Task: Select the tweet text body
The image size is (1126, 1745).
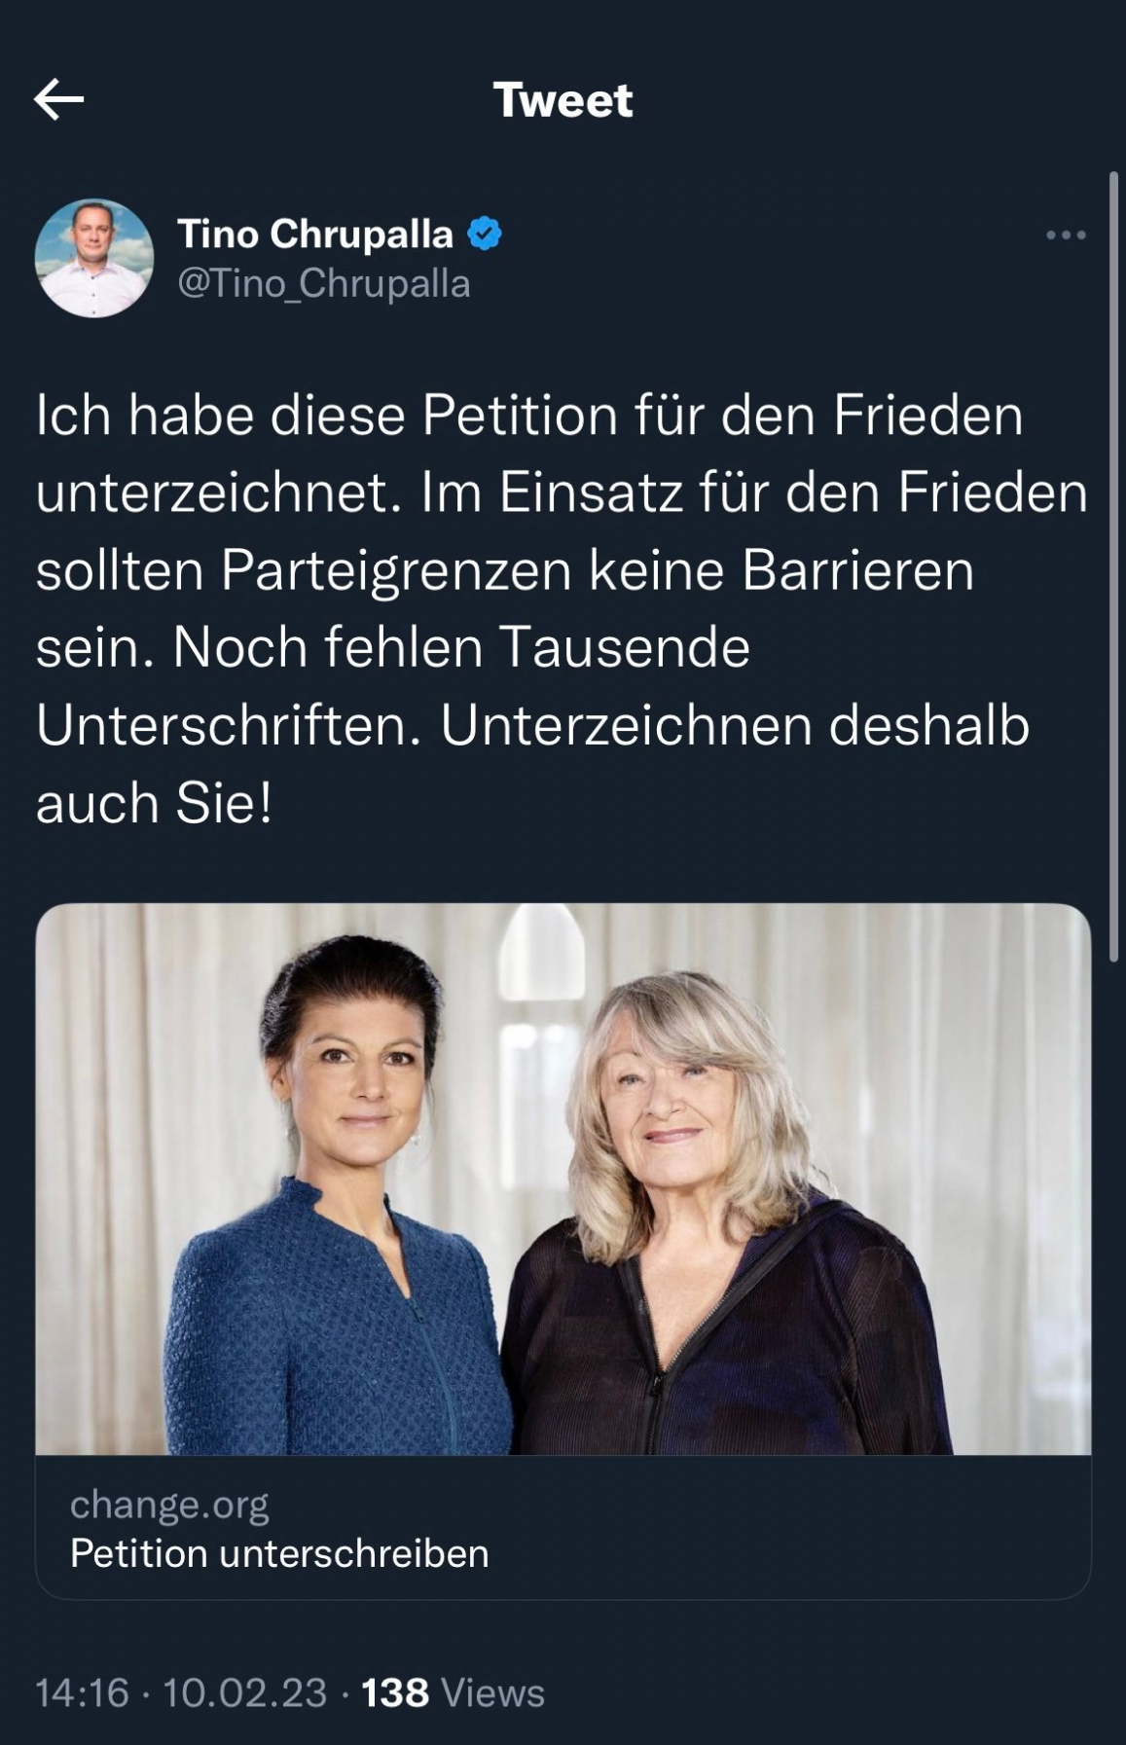Action: [x=562, y=608]
